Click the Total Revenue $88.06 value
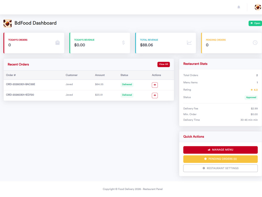The height and width of the screenshot is (197, 262). [146, 45]
